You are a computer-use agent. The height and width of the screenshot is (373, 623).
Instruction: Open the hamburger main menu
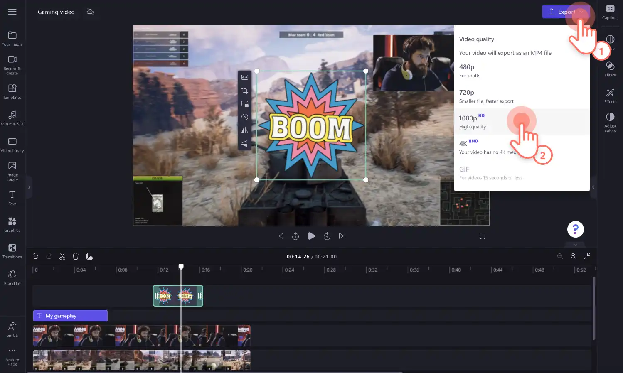[x=12, y=12]
